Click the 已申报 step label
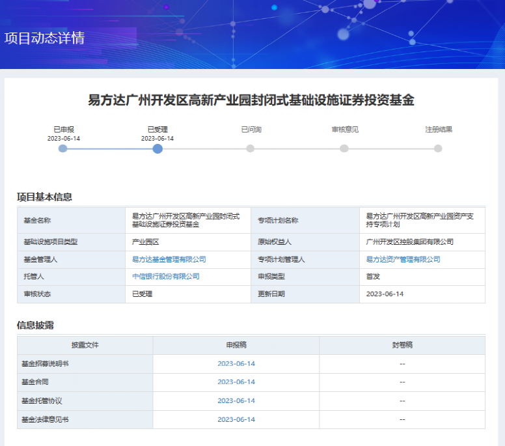 click(x=64, y=130)
